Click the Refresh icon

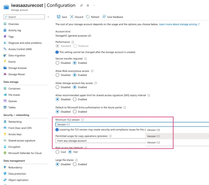[x=88, y=17]
